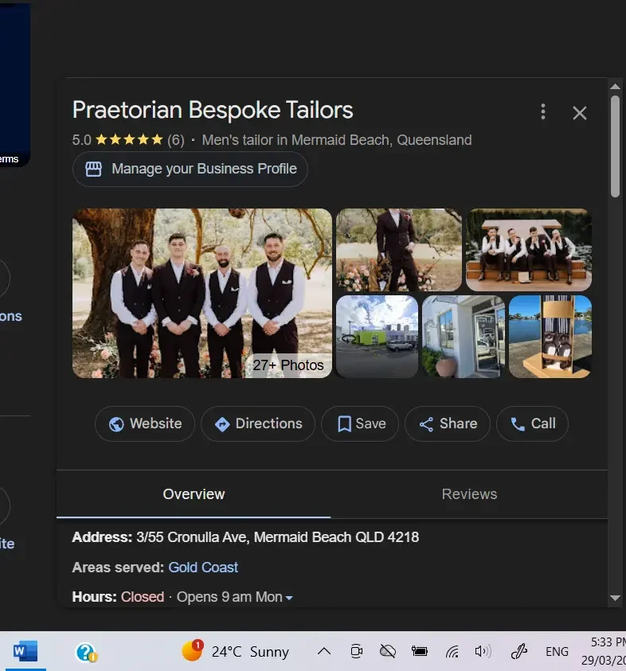Open photo of four men seated on bench
The height and width of the screenshot is (671, 626).
(x=528, y=250)
